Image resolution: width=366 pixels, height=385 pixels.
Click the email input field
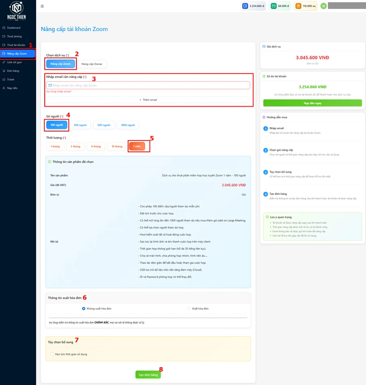point(148,85)
